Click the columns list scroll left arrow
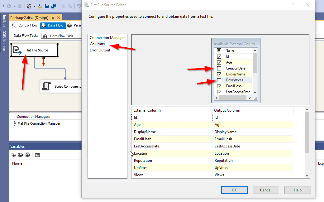The width and height of the screenshot is (324, 202). point(217,98)
